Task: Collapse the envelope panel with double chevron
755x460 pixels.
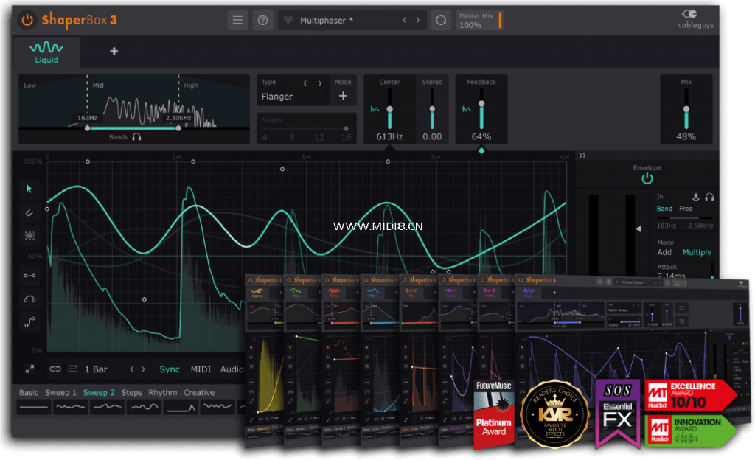Action: [x=582, y=156]
